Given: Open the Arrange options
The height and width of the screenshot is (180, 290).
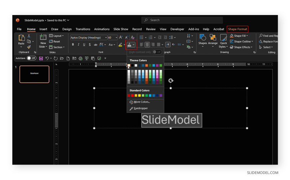Looking at the screenshot, I should coord(213,41).
